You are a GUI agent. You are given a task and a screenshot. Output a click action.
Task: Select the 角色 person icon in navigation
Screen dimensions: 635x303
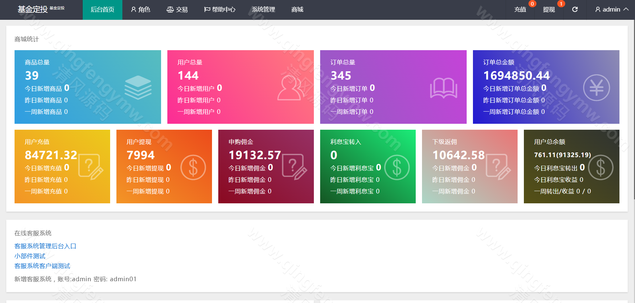[133, 10]
